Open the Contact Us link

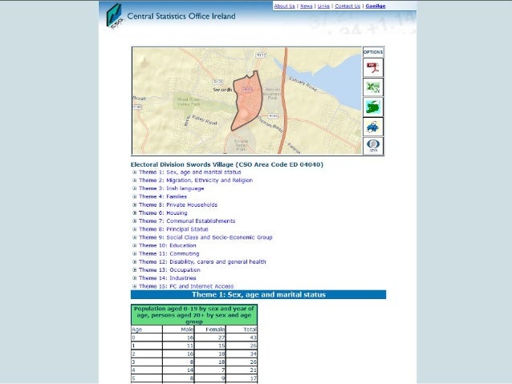coord(347,6)
